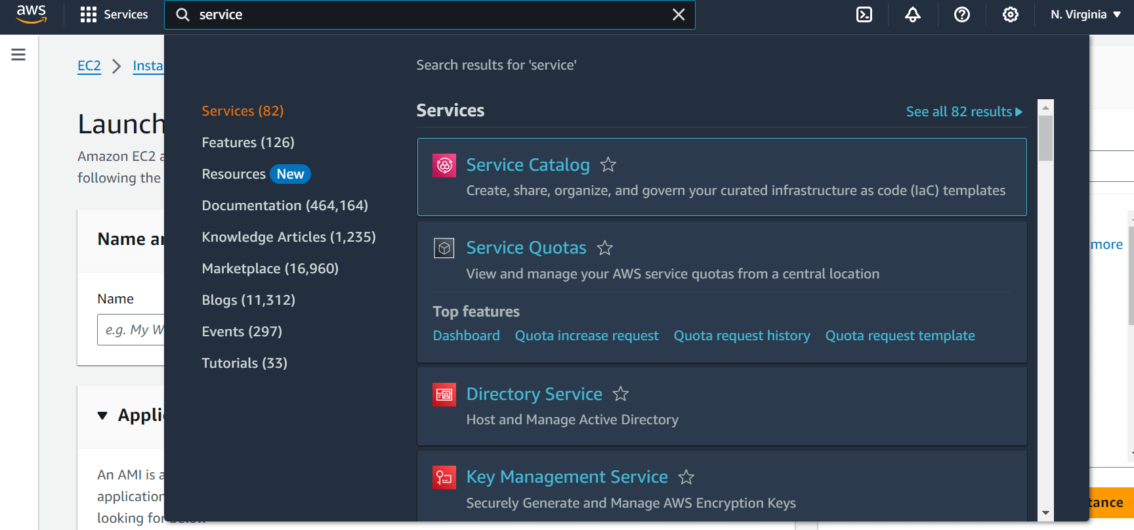1134x530 pixels.
Task: Click See all 82 results link
Action: coord(963,112)
